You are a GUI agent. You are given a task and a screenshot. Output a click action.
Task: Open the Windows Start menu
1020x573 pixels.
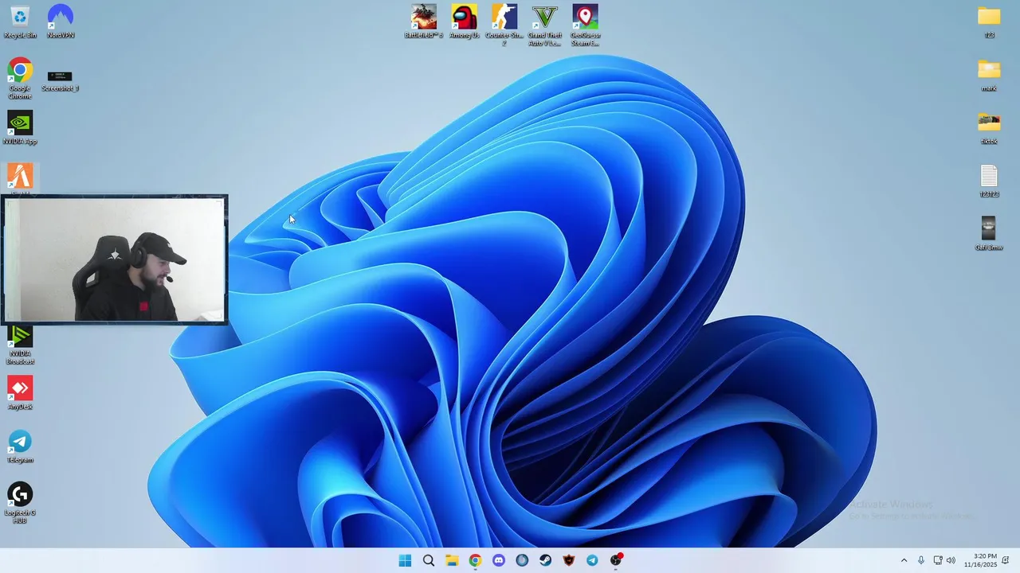[405, 560]
